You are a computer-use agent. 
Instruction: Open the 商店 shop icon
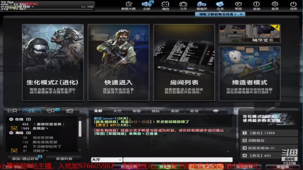pyautogui.click(x=165, y=6)
